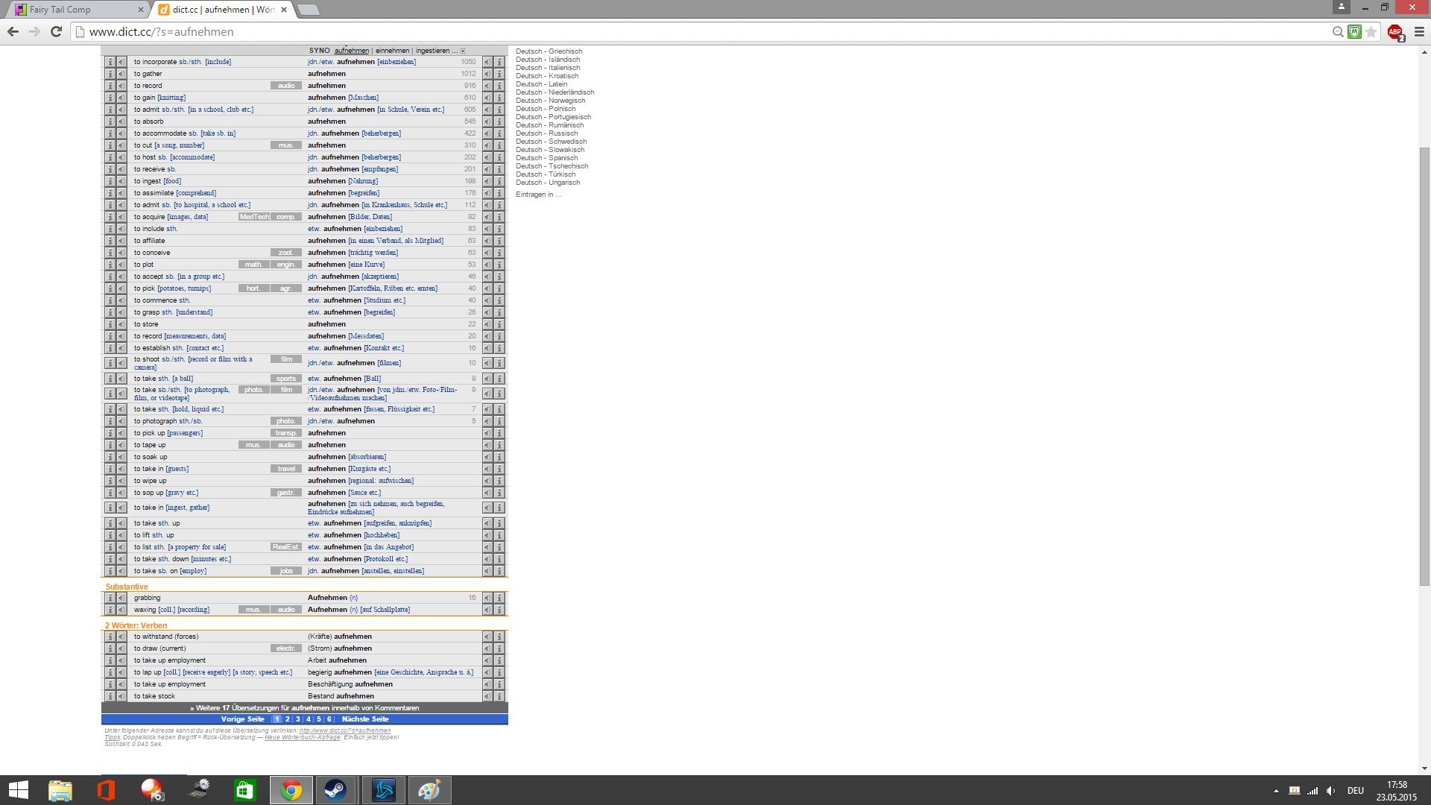Open Chrome's hamburger menu
The image size is (1431, 805).
tap(1419, 32)
